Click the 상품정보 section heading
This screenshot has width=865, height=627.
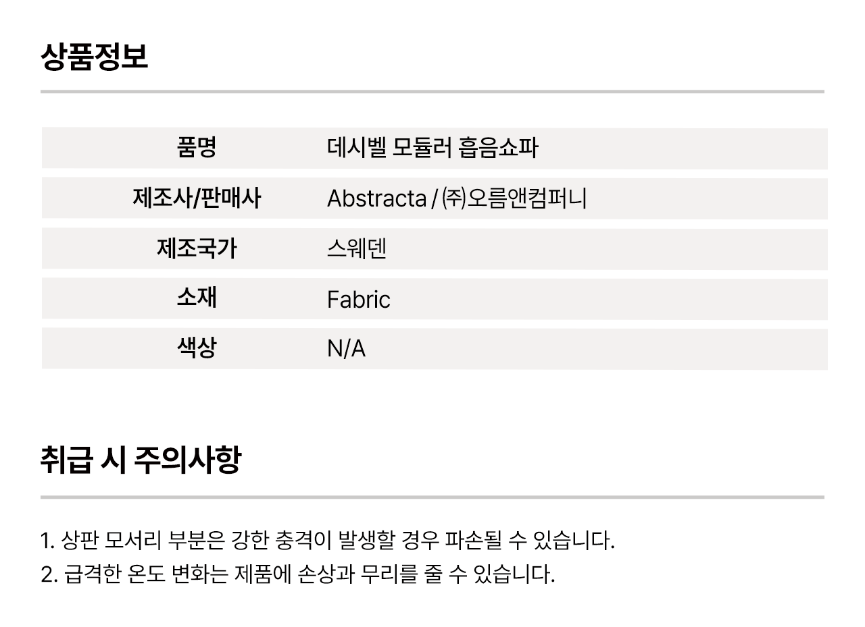(x=94, y=56)
